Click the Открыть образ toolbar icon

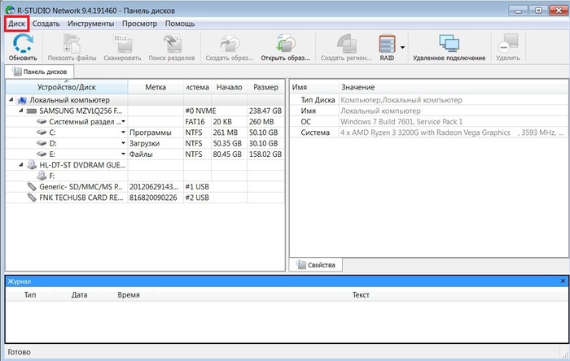285,45
